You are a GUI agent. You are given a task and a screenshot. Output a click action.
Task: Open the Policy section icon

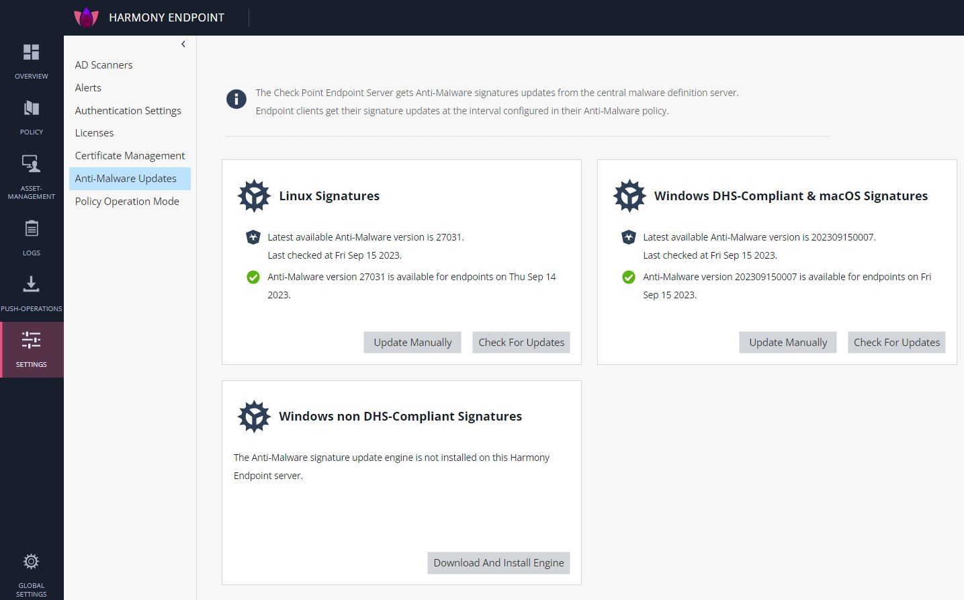pos(32,108)
